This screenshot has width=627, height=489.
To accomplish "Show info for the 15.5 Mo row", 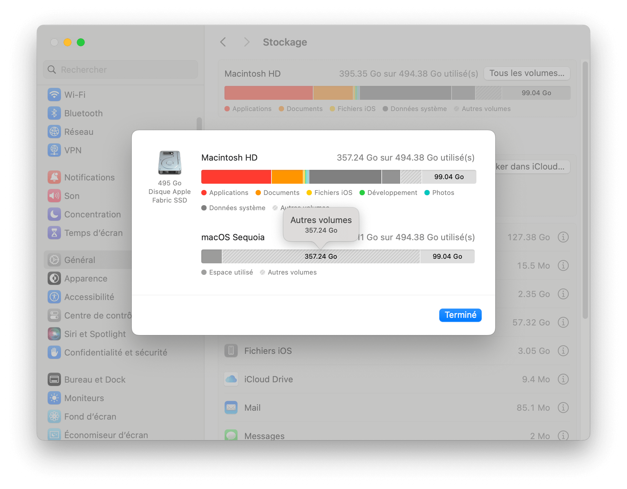I will tap(563, 265).
